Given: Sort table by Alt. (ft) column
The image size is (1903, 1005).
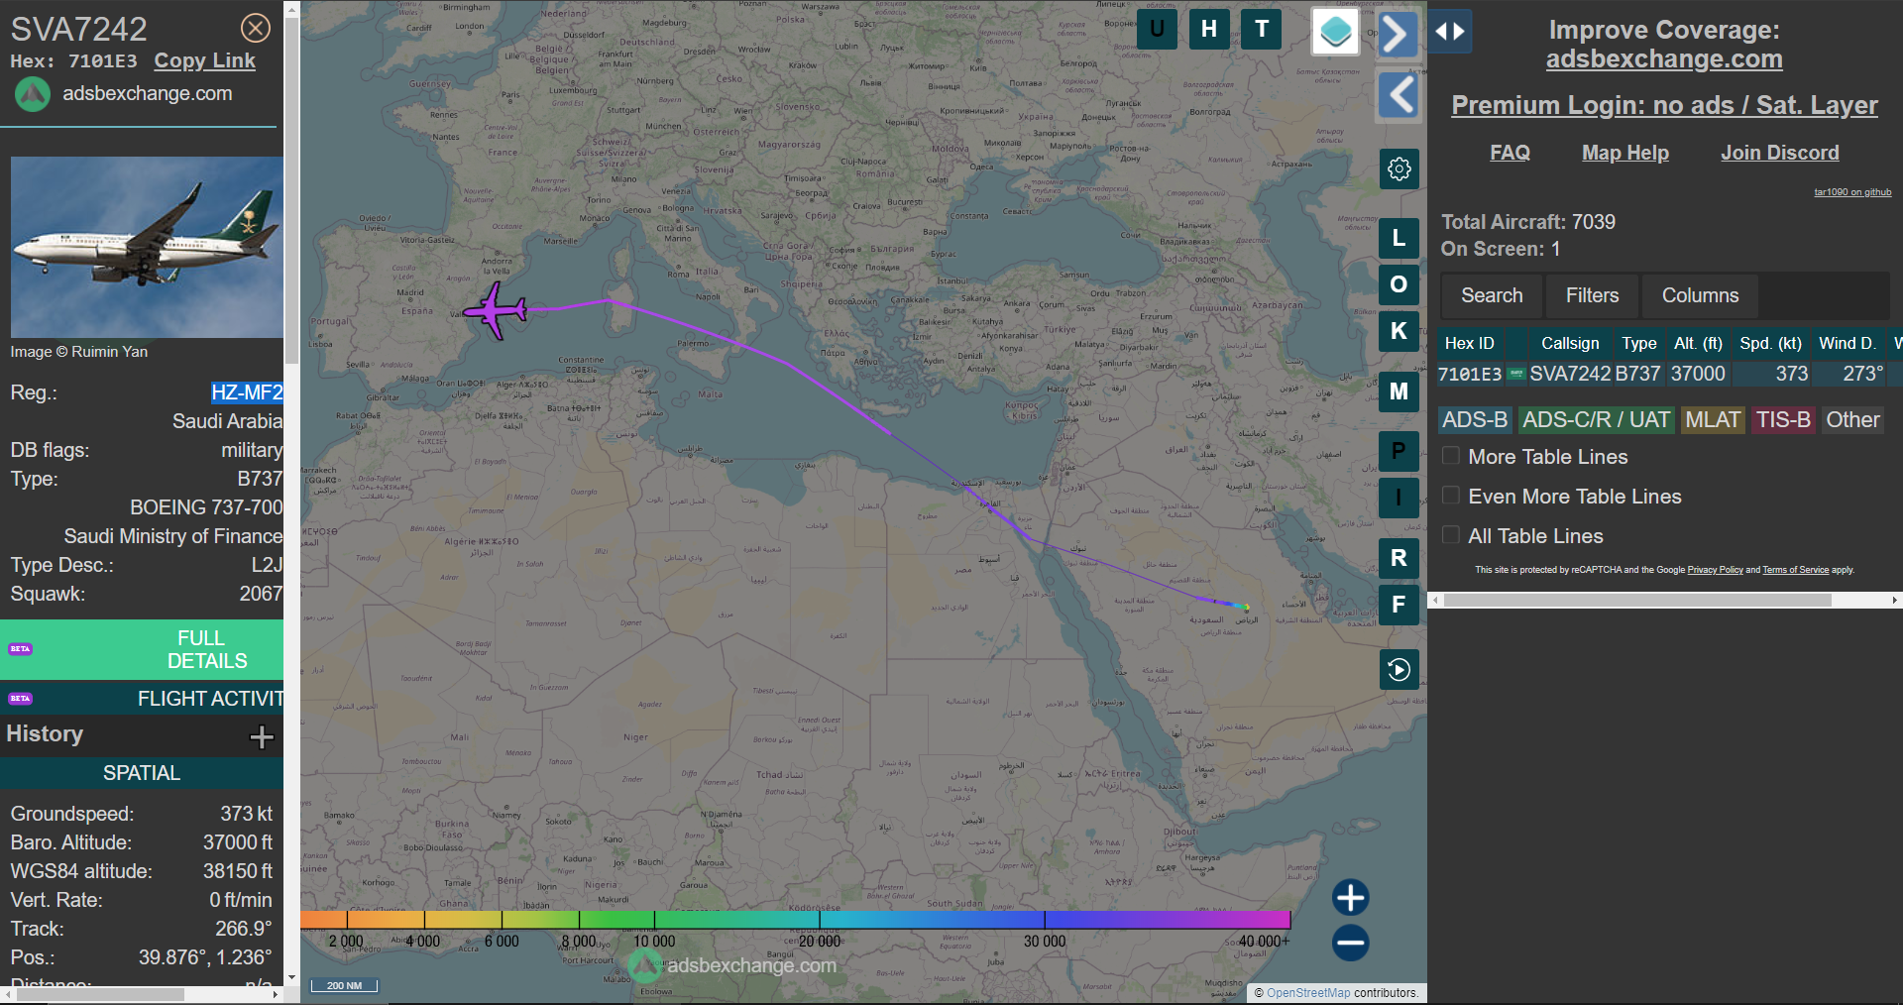Looking at the screenshot, I should [x=1698, y=343].
